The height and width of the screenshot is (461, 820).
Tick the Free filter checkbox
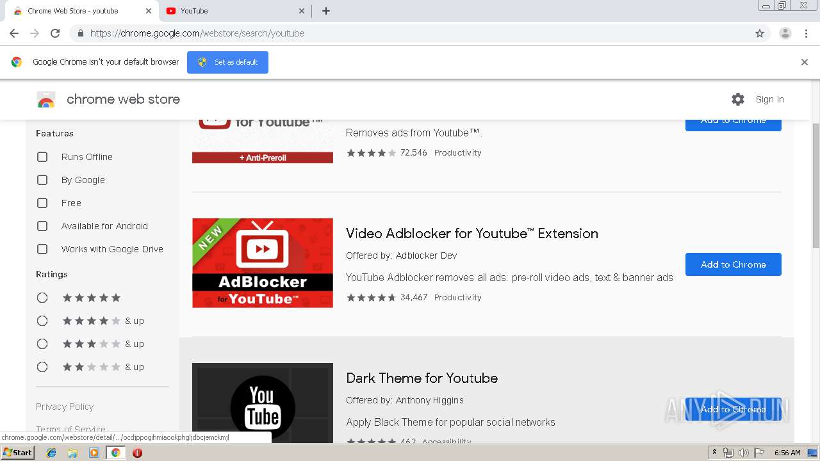[x=42, y=203]
